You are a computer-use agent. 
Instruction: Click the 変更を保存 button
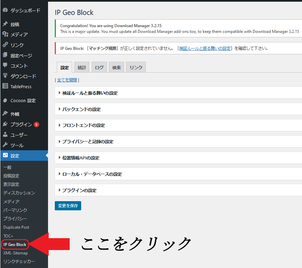(68, 206)
